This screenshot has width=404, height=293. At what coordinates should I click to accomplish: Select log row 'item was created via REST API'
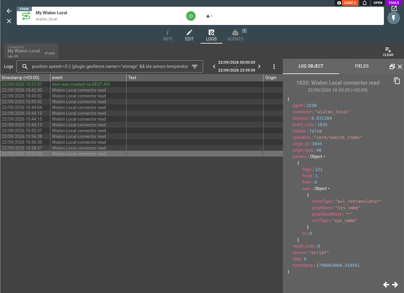pos(142,84)
